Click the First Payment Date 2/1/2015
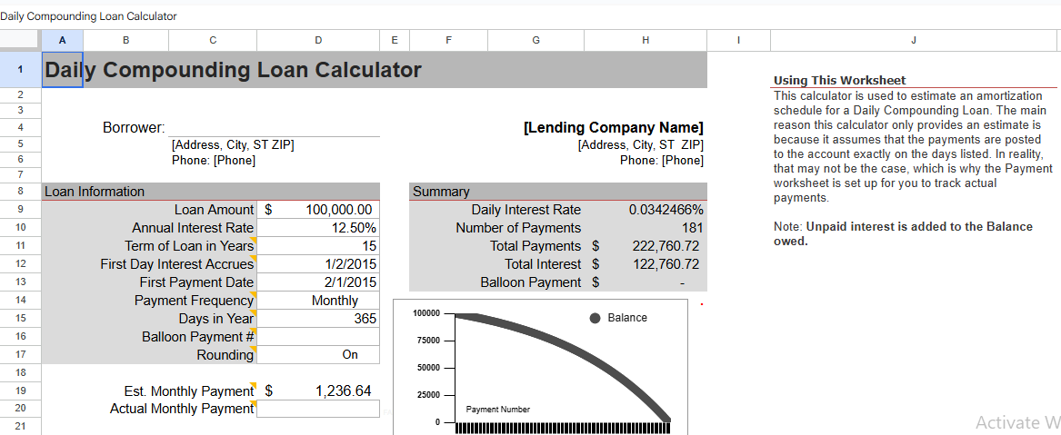This screenshot has width=1061, height=435. (x=318, y=282)
